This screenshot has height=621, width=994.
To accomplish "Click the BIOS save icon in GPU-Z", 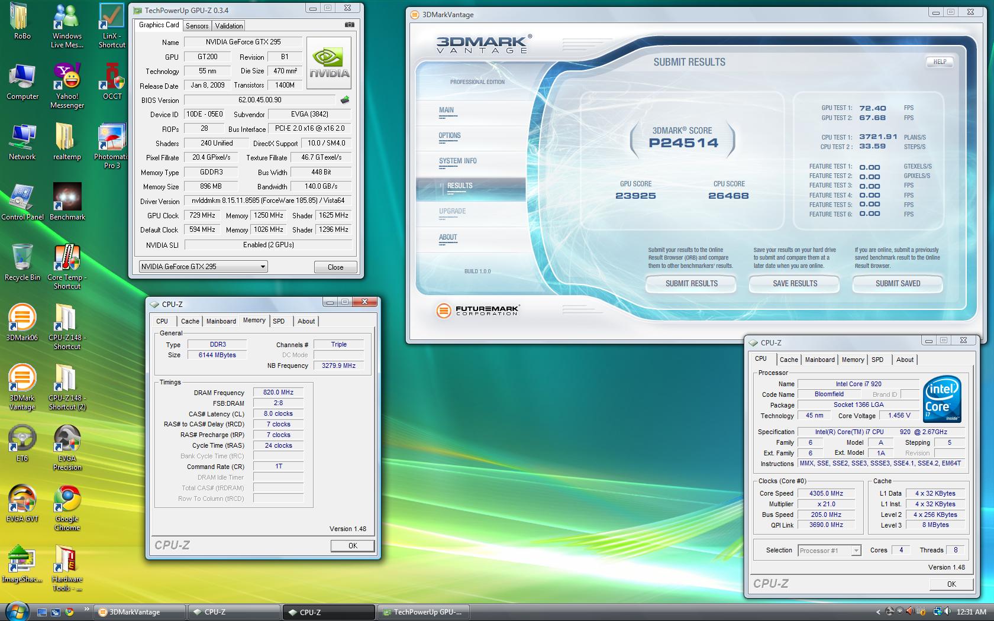I will point(345,100).
